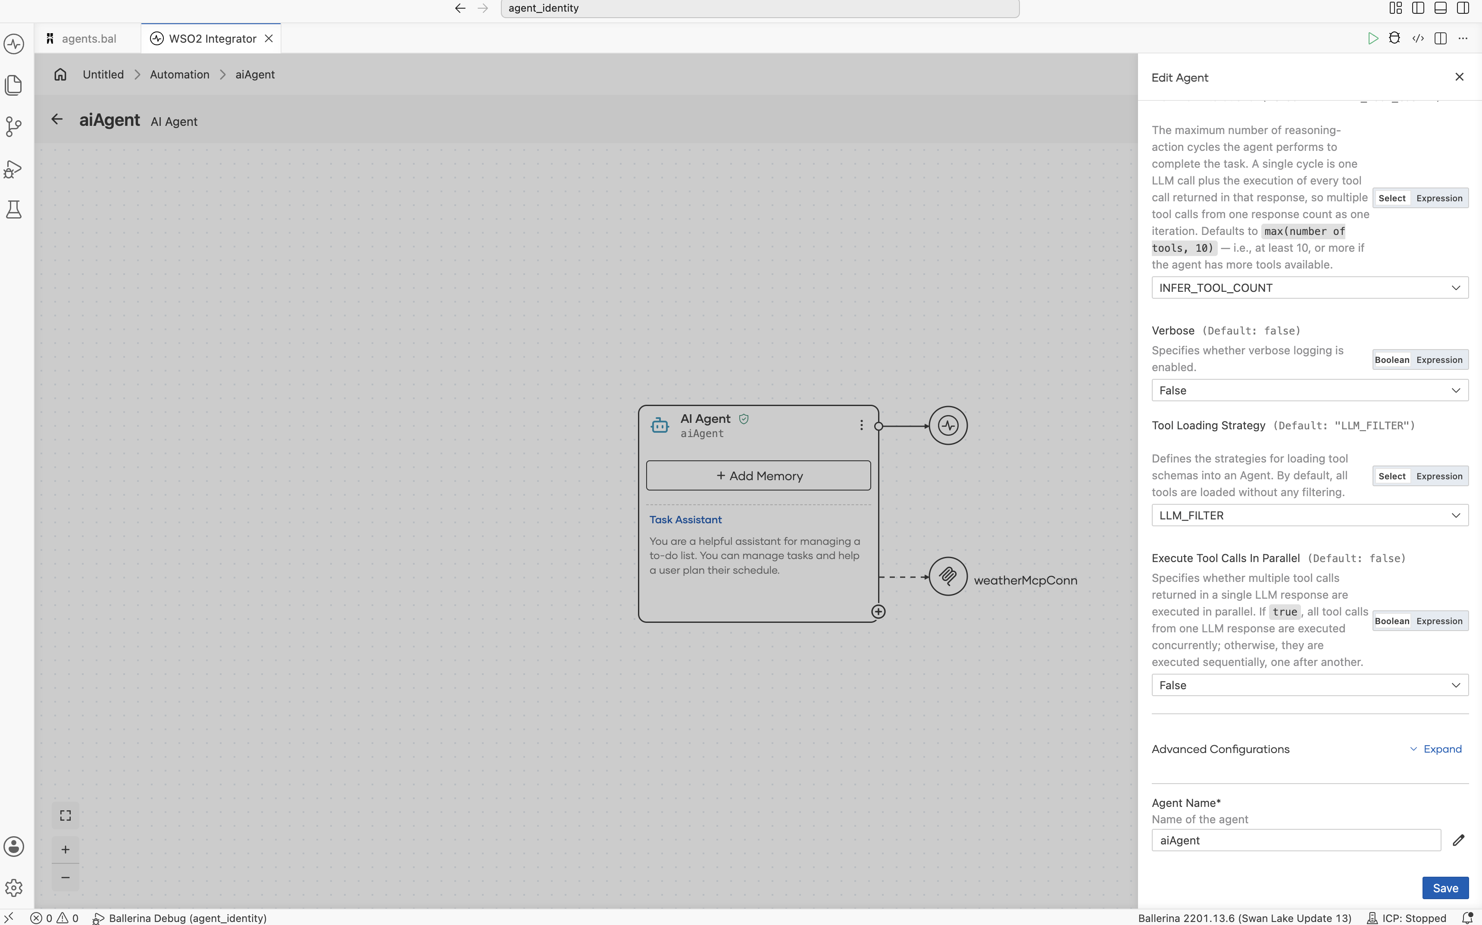Switch Tool Loading Strategy to Select mode
This screenshot has height=925, width=1482.
tap(1392, 476)
